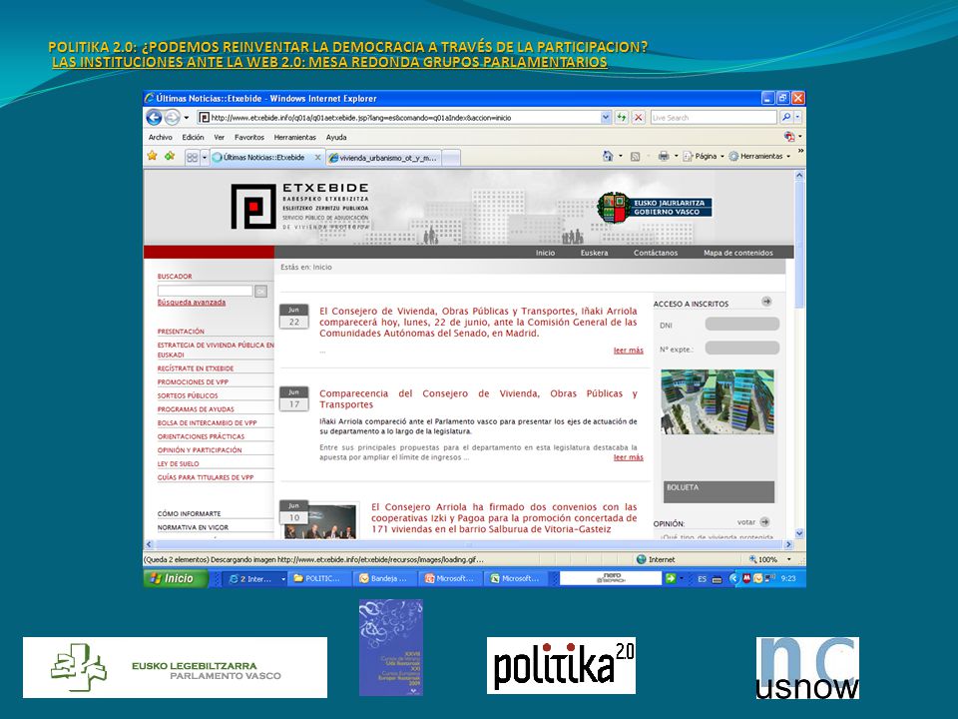Open Opinión y Participación sidebar link

pyautogui.click(x=200, y=450)
